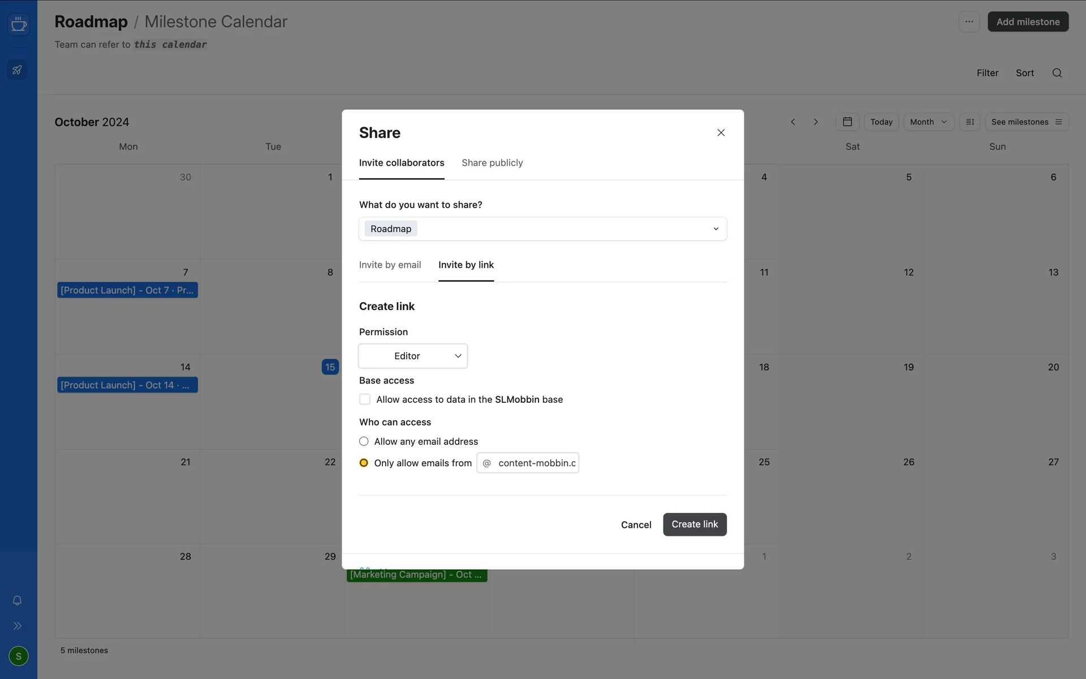This screenshot has width=1086, height=679.
Task: Switch to Share publicly tab
Action: 492,163
